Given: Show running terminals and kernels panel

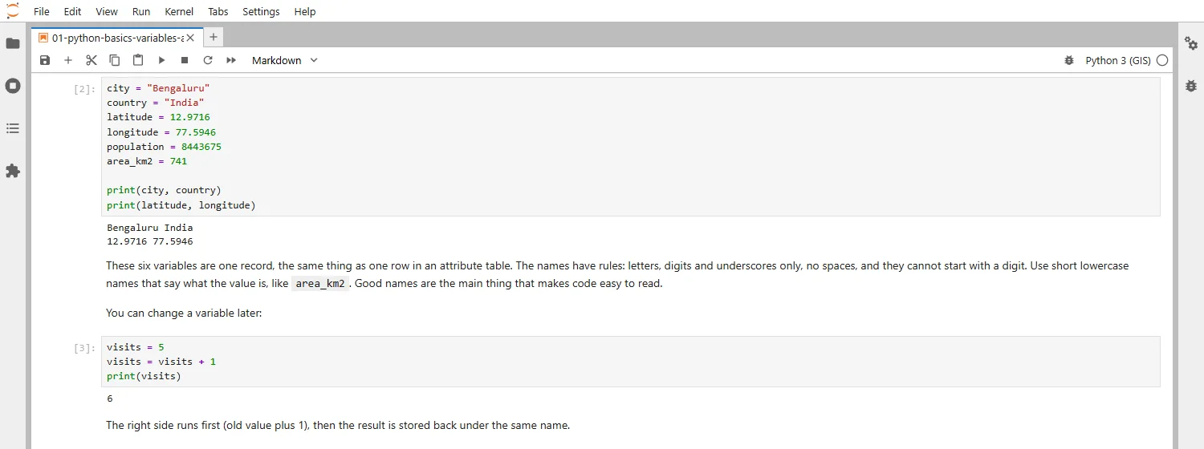Looking at the screenshot, I should 13,86.
